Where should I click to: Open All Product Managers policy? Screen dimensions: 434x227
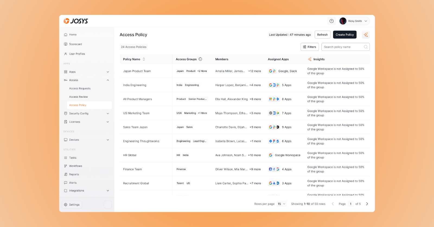tap(138, 99)
